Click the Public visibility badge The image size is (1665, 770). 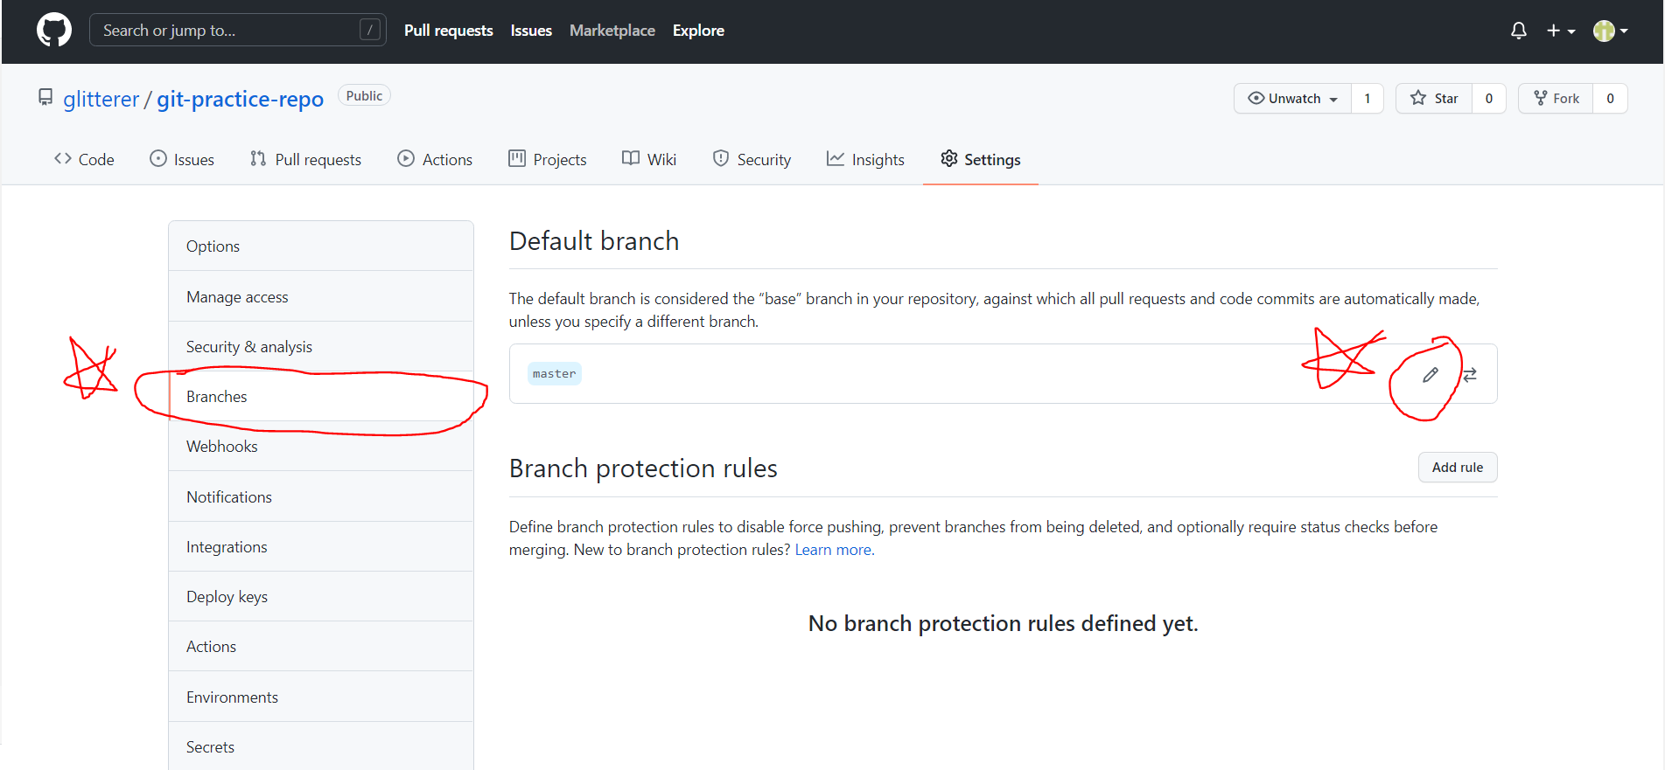(x=364, y=96)
